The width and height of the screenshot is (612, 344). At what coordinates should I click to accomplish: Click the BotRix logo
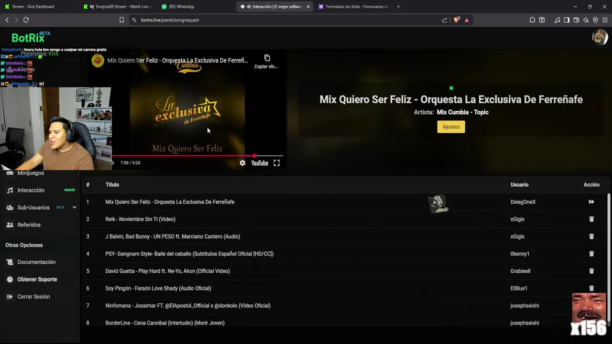coord(28,38)
